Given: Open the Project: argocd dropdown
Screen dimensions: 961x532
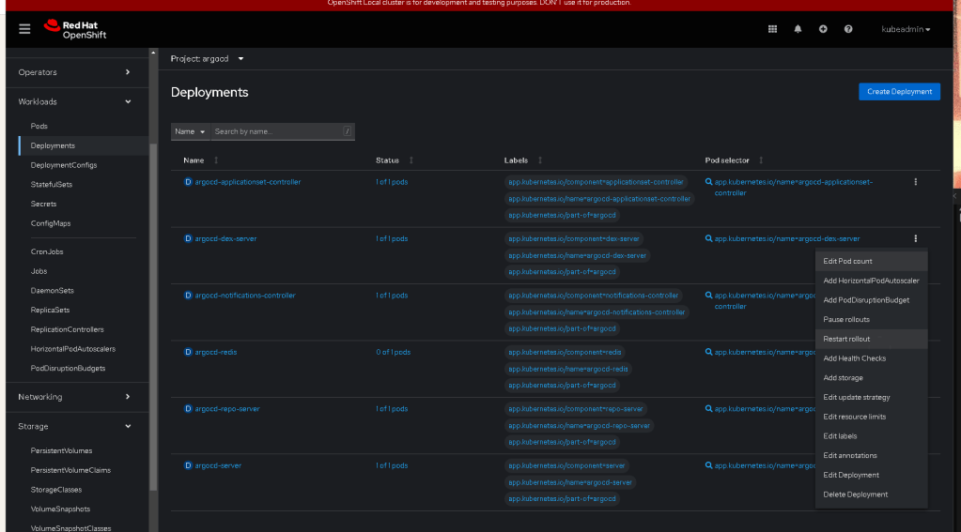Looking at the screenshot, I should (x=208, y=59).
